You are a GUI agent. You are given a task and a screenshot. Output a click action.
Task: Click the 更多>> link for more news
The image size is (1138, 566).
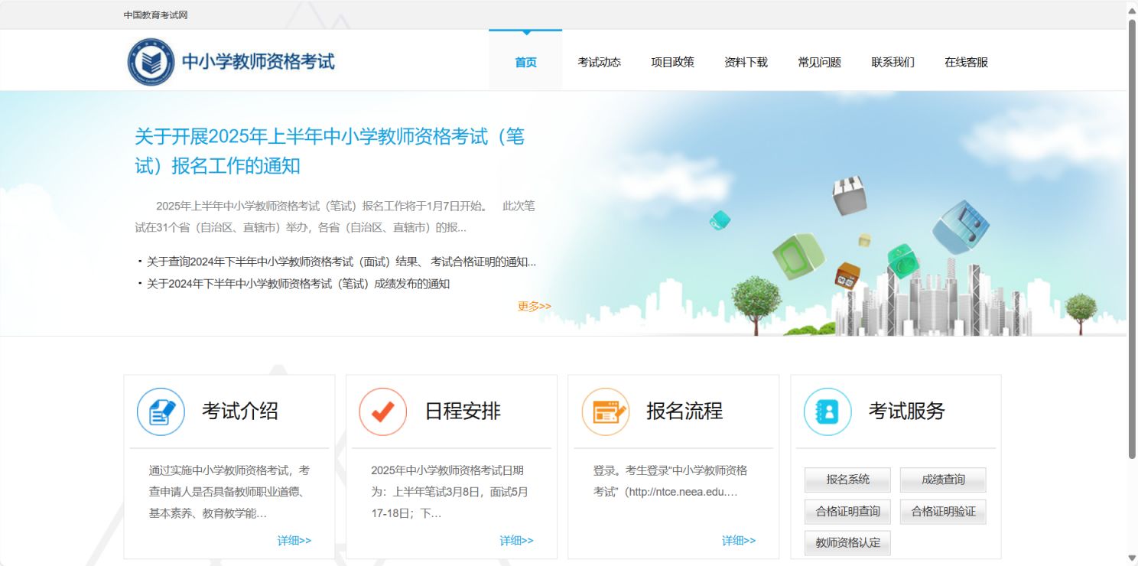tap(532, 305)
